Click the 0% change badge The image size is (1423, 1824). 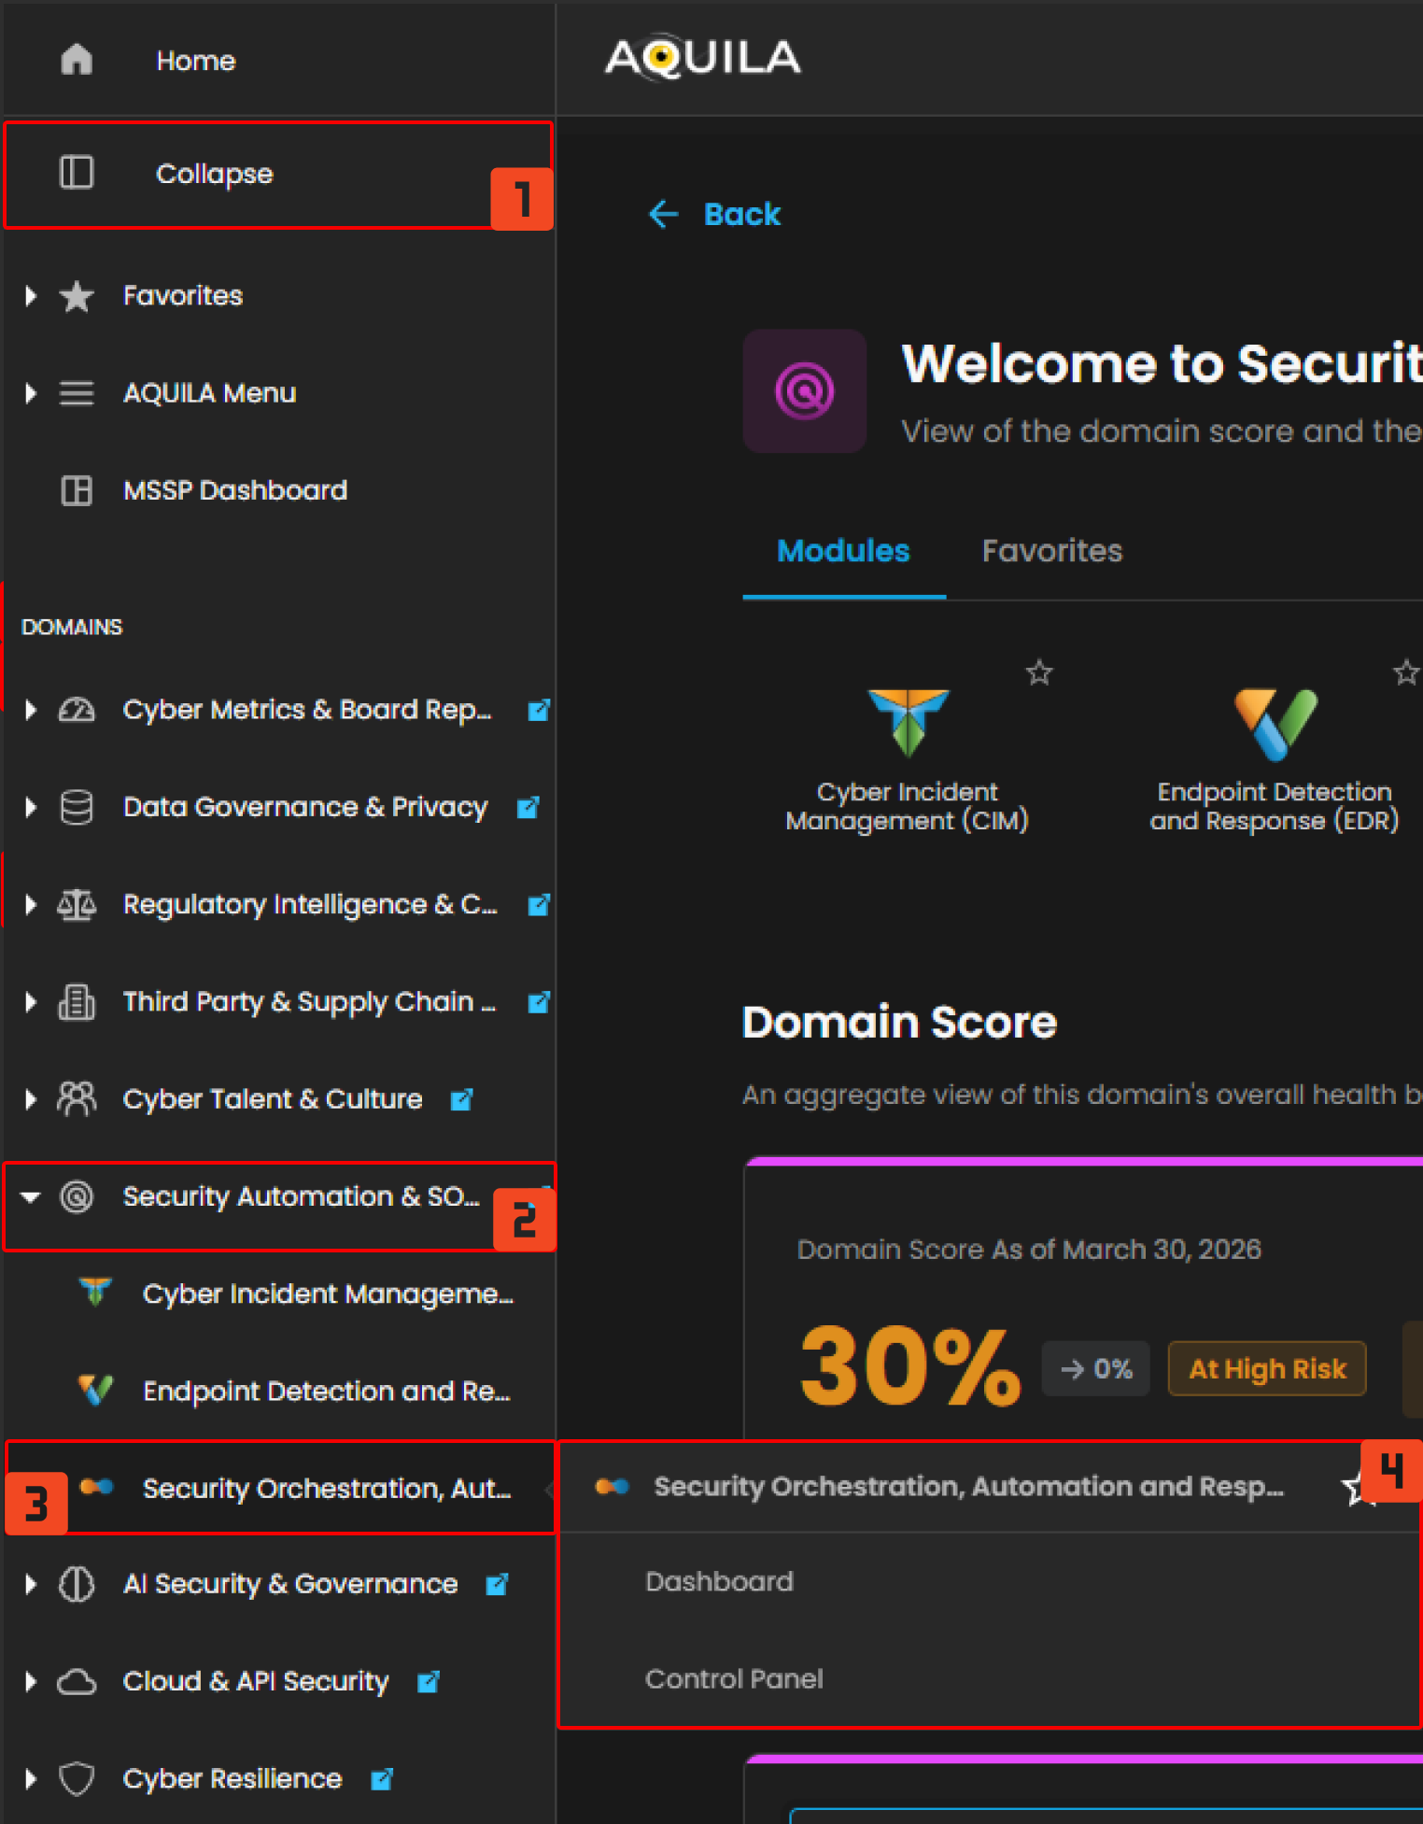(1096, 1368)
